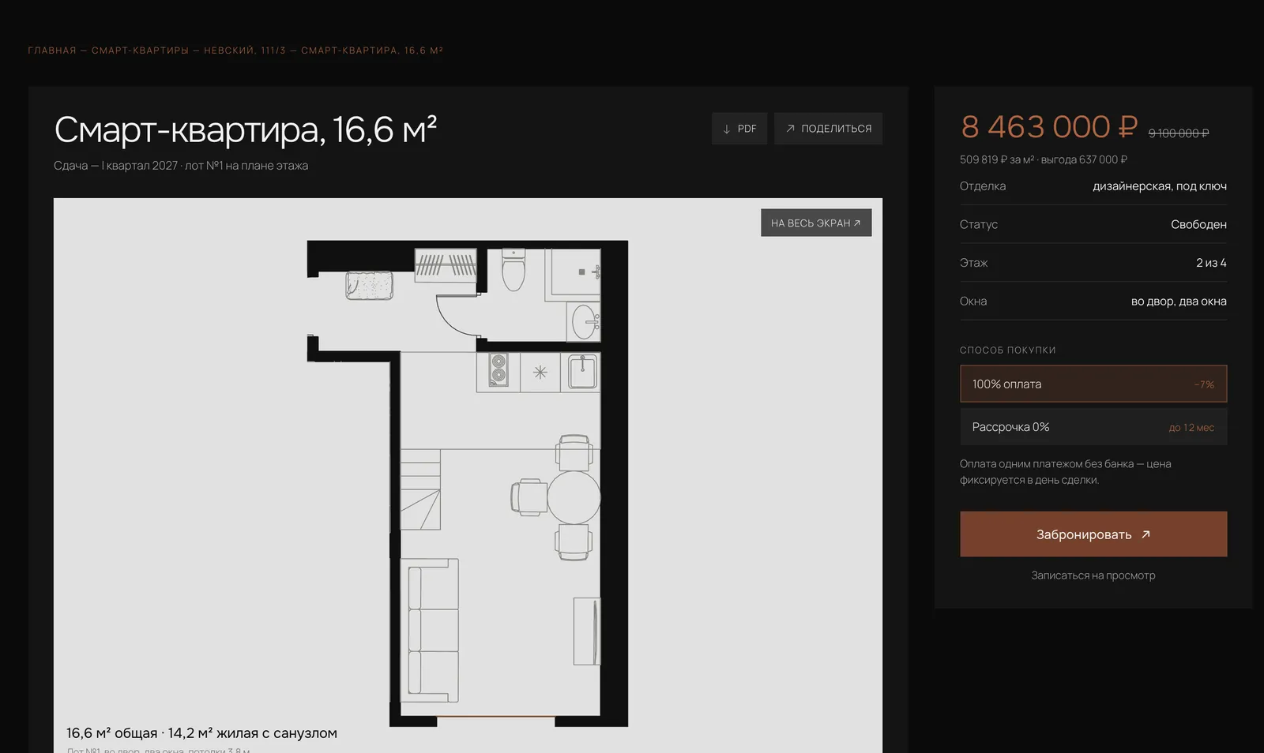Click the Оплата одним платежом description text
The width and height of the screenshot is (1264, 753).
[1066, 472]
